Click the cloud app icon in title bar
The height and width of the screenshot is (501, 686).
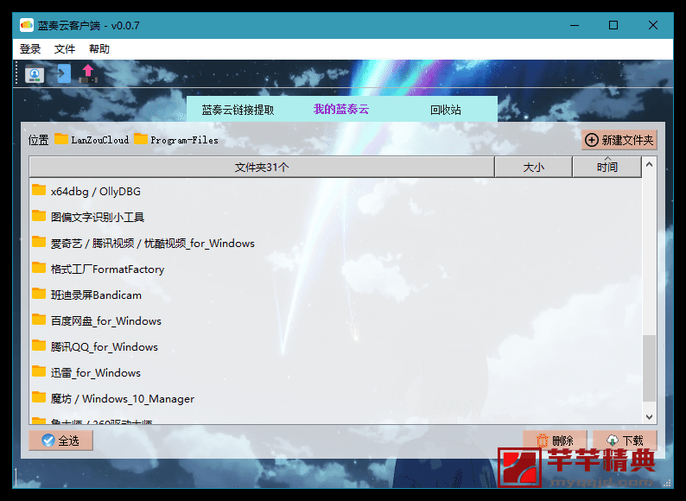click(x=27, y=25)
